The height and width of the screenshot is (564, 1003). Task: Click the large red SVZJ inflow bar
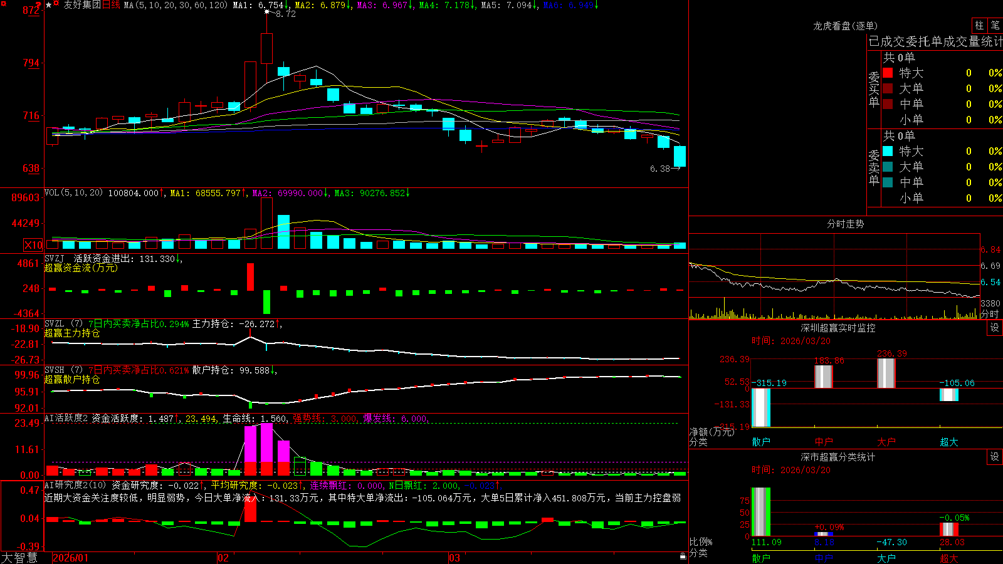[251, 276]
